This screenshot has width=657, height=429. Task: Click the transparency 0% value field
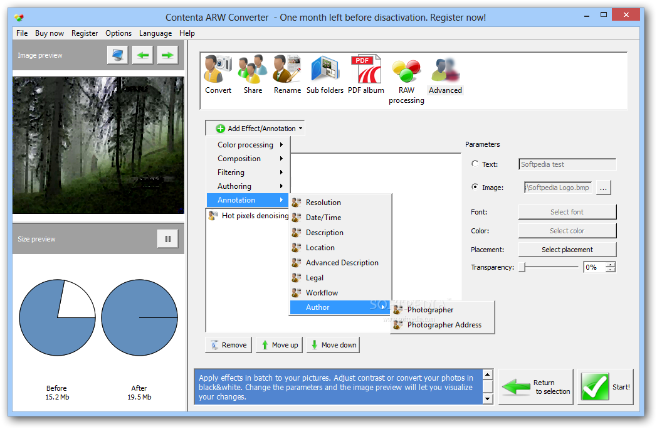tap(594, 267)
